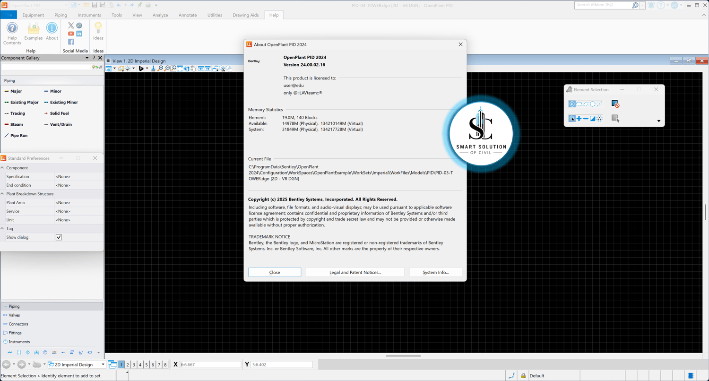Select the Block selection method icon
The height and width of the screenshot is (381, 709).
[579, 104]
